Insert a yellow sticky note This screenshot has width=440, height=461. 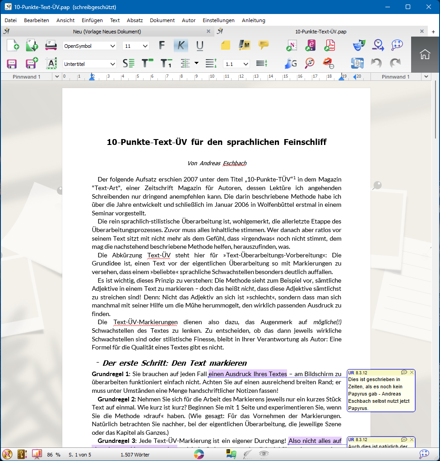[226, 46]
